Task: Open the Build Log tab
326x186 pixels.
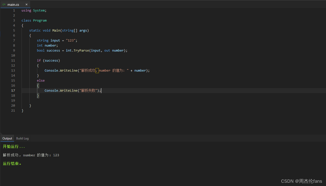Action: [23, 138]
